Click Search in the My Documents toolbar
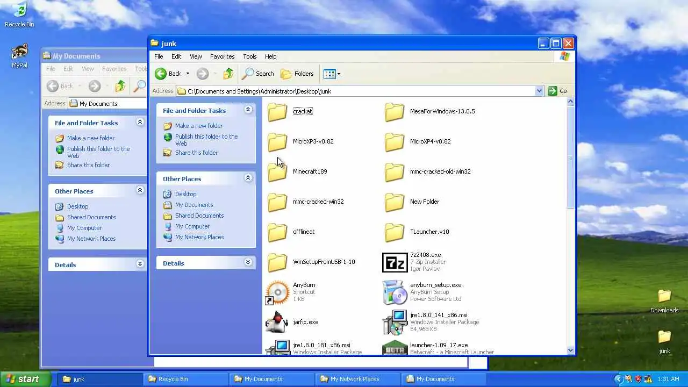This screenshot has width=688, height=387. pyautogui.click(x=139, y=86)
